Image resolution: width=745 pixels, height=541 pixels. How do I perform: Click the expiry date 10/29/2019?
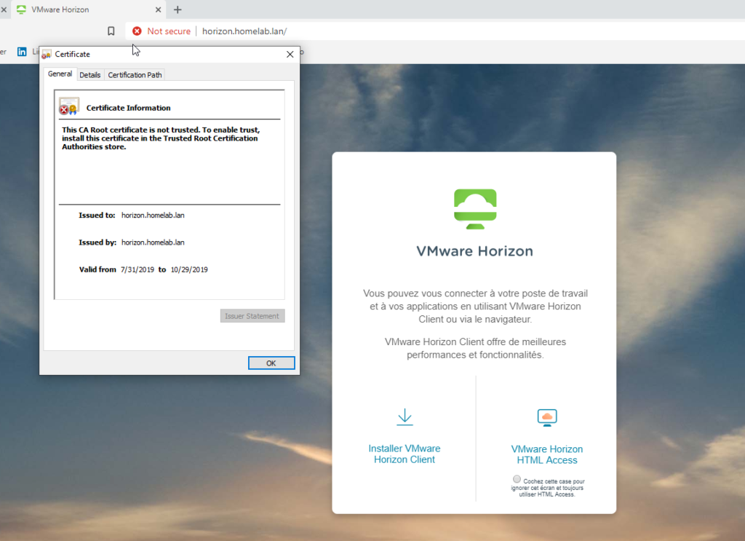[189, 269]
